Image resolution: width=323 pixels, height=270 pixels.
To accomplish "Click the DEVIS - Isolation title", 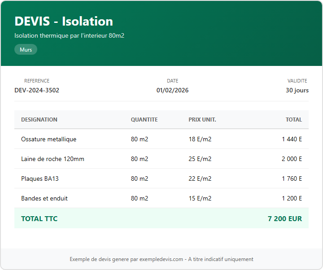I will (x=64, y=21).
